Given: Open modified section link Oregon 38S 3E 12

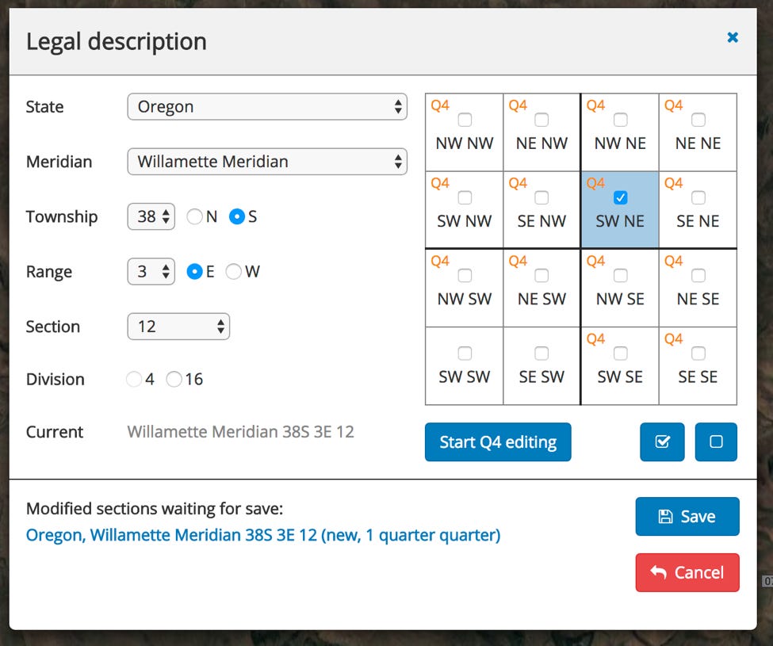Looking at the screenshot, I should (263, 535).
